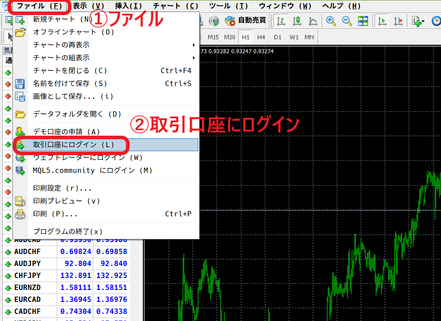Click データフォルダを開く menu entry

tap(77, 114)
